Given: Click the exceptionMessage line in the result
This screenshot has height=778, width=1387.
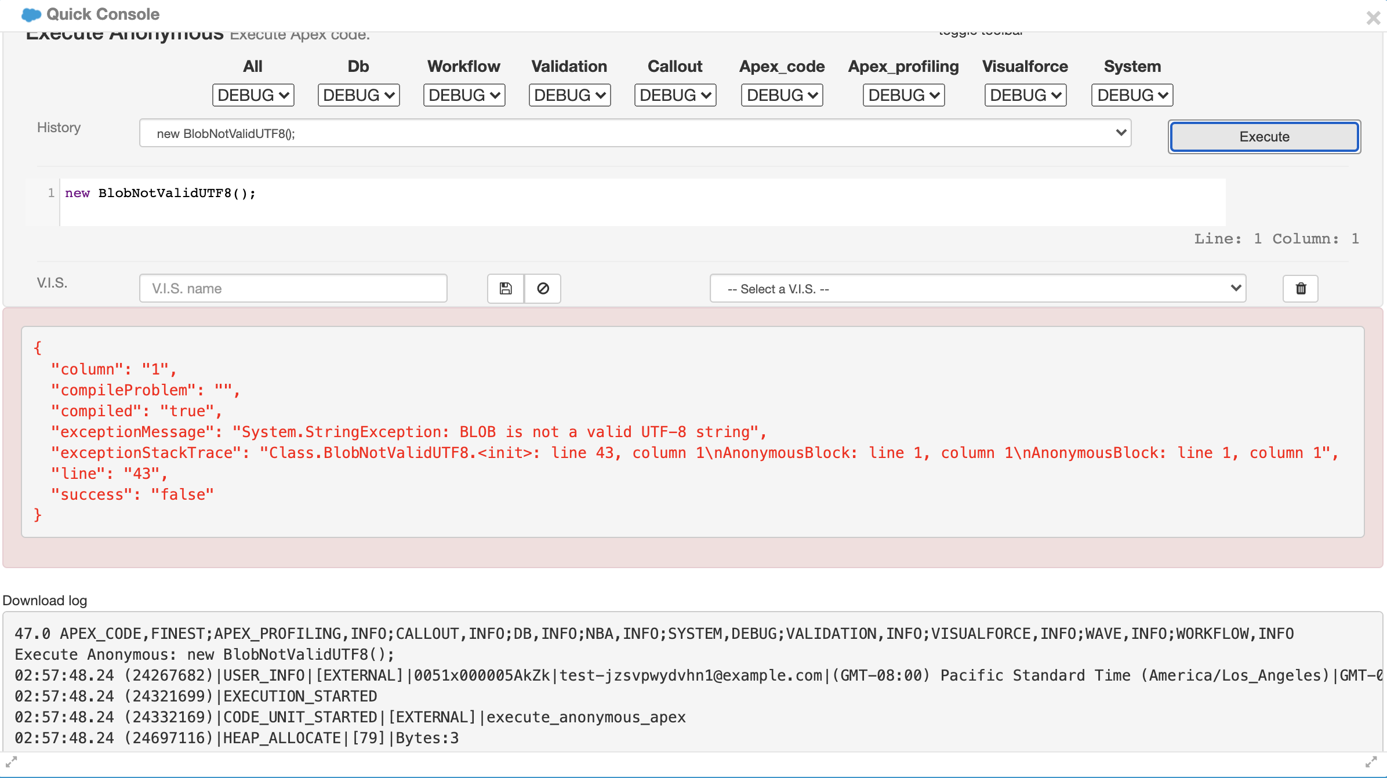Looking at the screenshot, I should (409, 432).
